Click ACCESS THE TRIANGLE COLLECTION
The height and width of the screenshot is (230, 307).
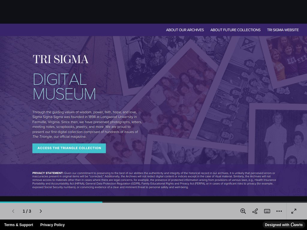click(x=69, y=148)
